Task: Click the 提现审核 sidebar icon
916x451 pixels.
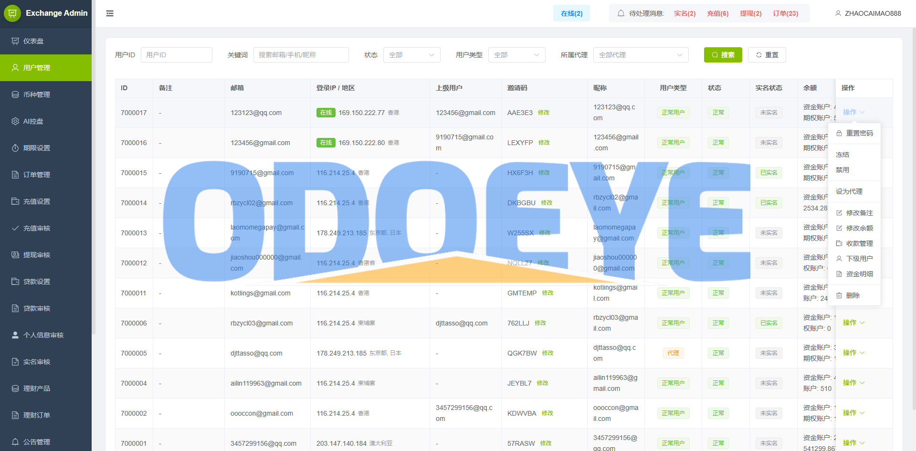Action: pyautogui.click(x=15, y=255)
